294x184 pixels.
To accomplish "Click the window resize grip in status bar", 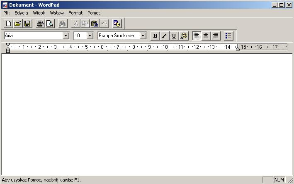I will [x=290, y=180].
